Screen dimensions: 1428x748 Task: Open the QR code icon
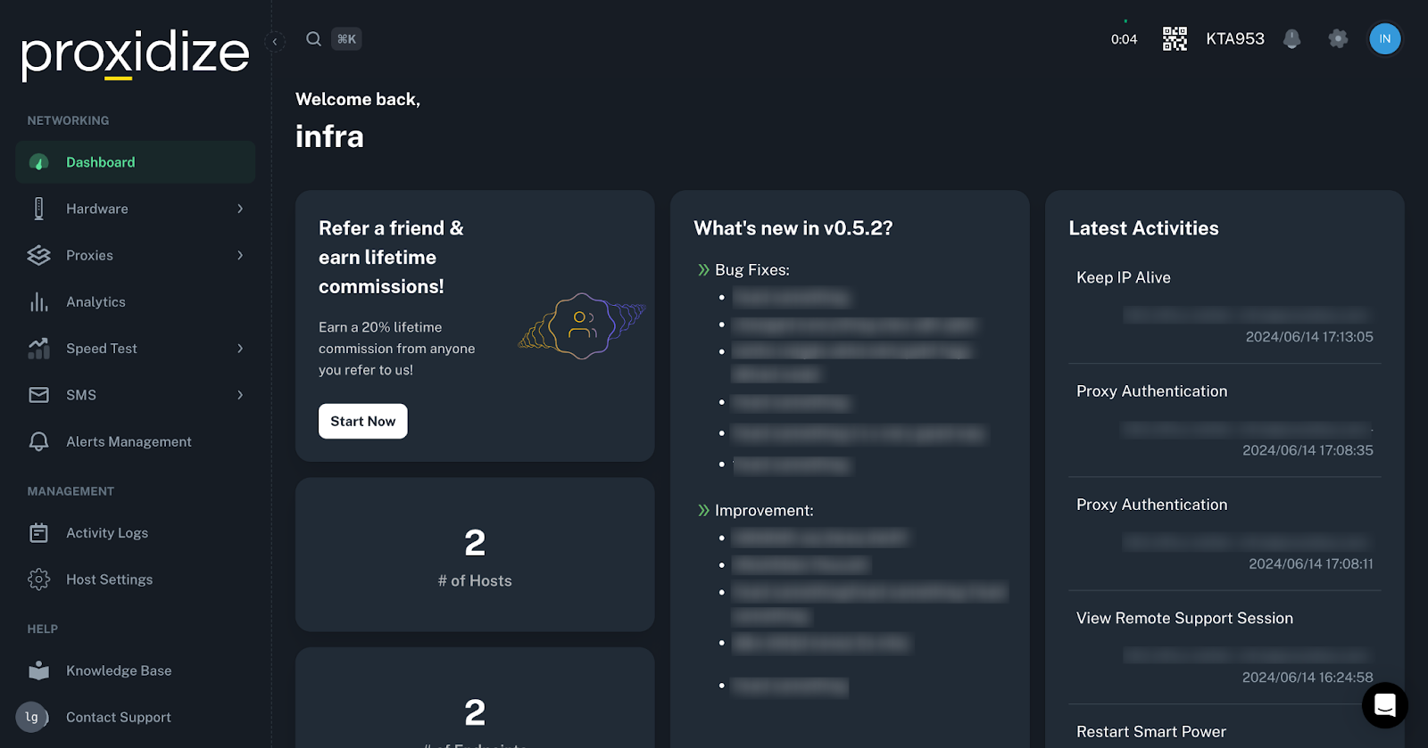point(1175,38)
